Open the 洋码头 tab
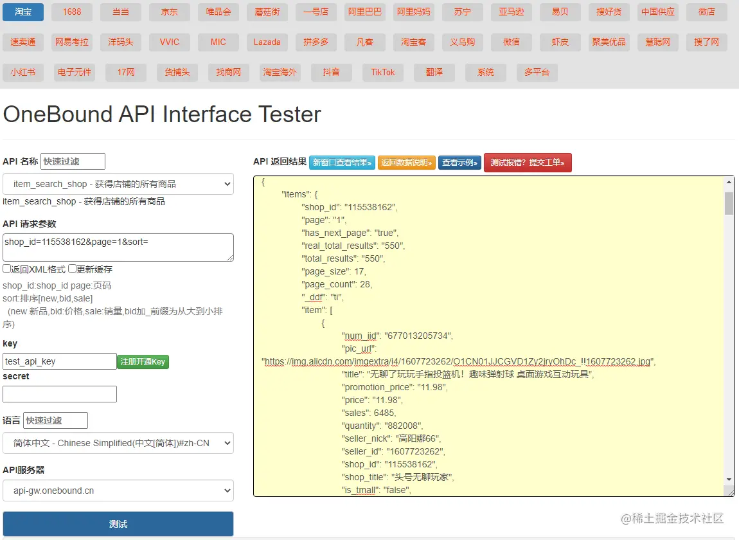This screenshot has width=739, height=540. point(121,42)
